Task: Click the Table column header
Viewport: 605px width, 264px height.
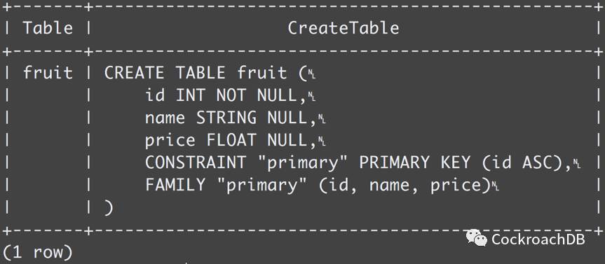Action: [48, 28]
